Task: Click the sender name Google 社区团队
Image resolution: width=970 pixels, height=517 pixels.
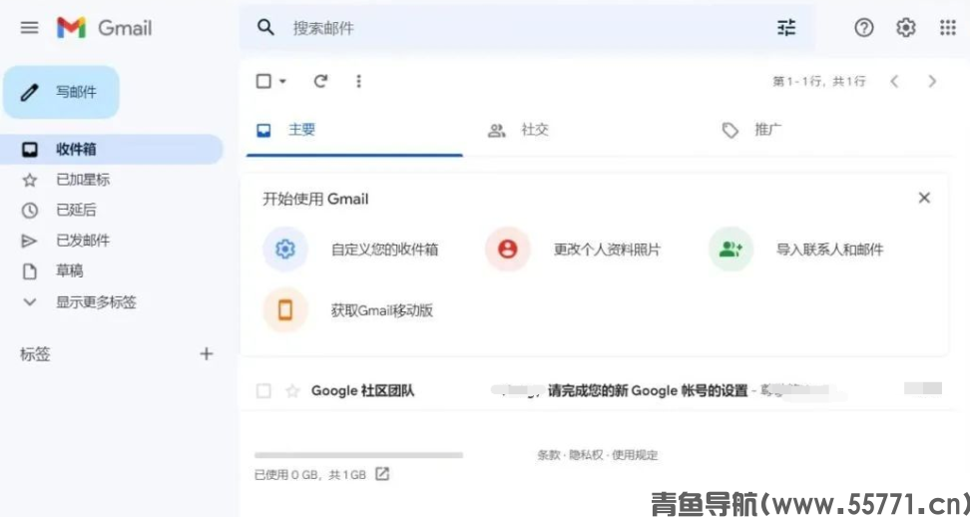Action: 362,391
